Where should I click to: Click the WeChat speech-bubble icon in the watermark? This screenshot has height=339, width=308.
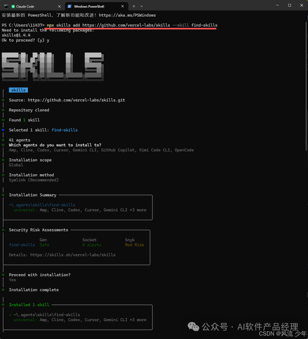pyautogui.click(x=193, y=327)
